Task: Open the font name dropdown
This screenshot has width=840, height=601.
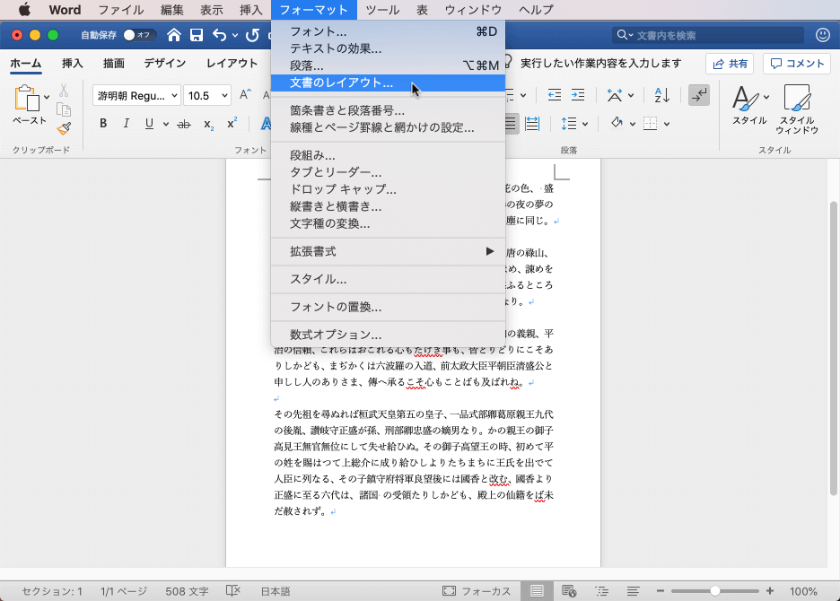Action: click(173, 95)
